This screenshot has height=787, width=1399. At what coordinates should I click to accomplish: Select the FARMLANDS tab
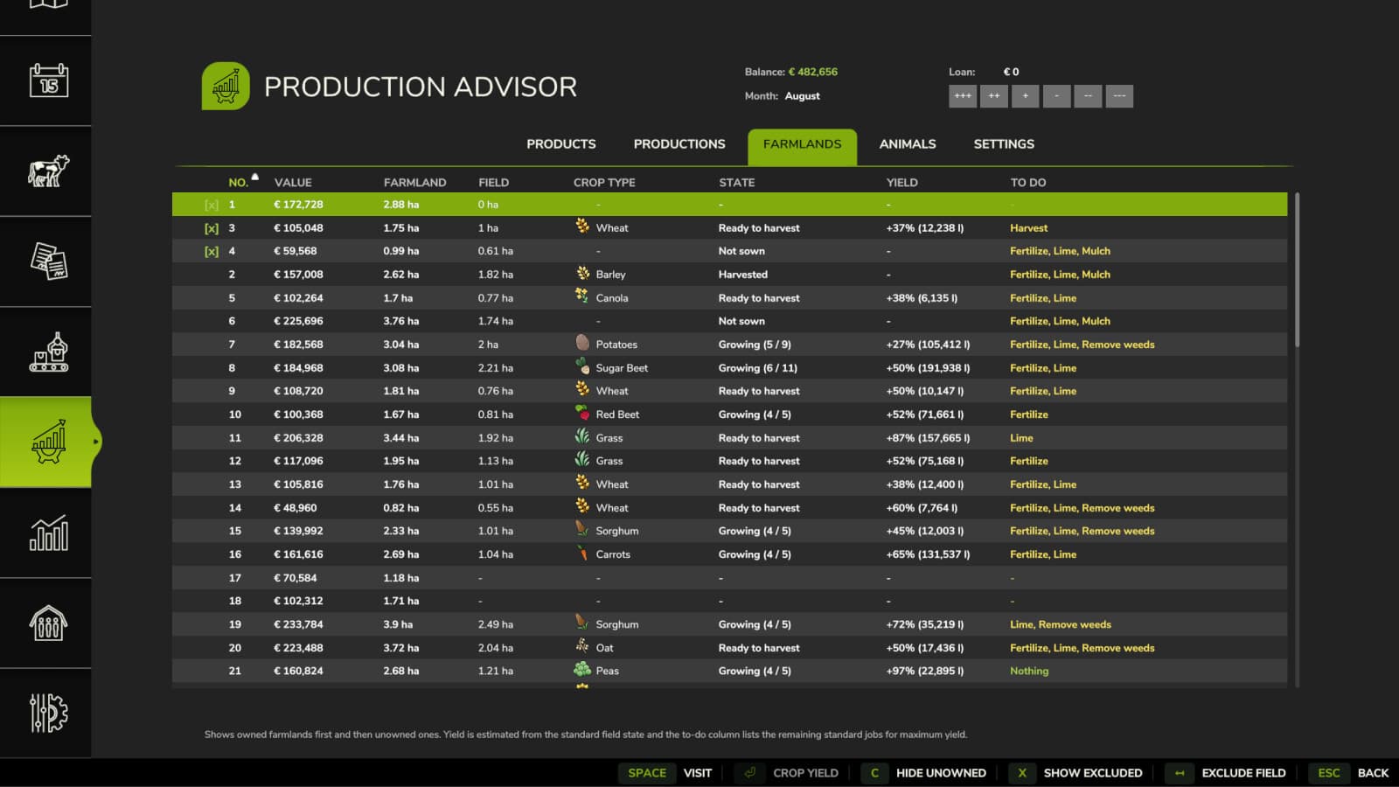802,147
